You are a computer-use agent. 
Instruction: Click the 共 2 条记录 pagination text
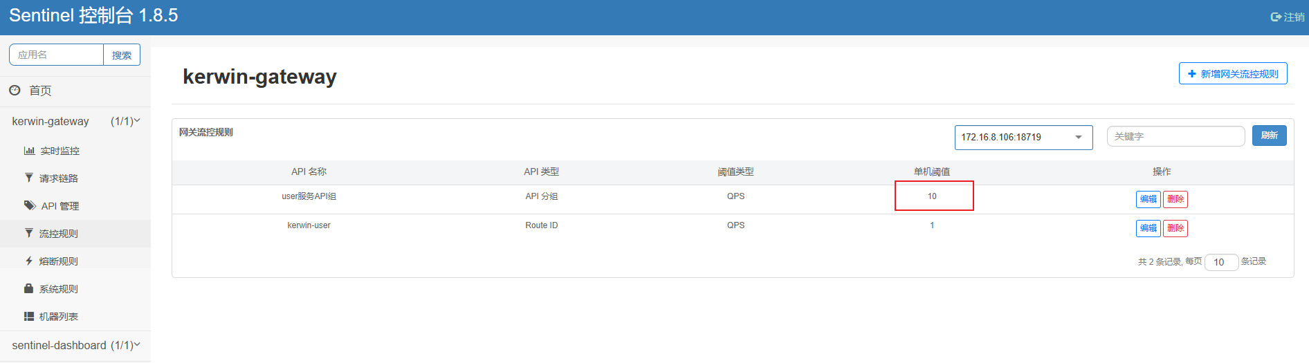click(x=1159, y=261)
